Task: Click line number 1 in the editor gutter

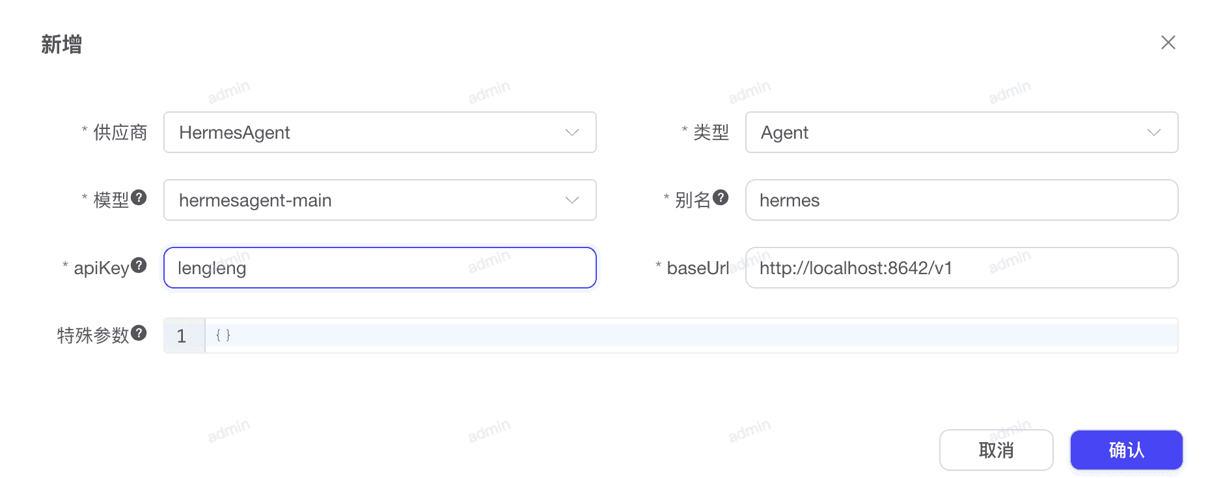Action: (x=183, y=335)
